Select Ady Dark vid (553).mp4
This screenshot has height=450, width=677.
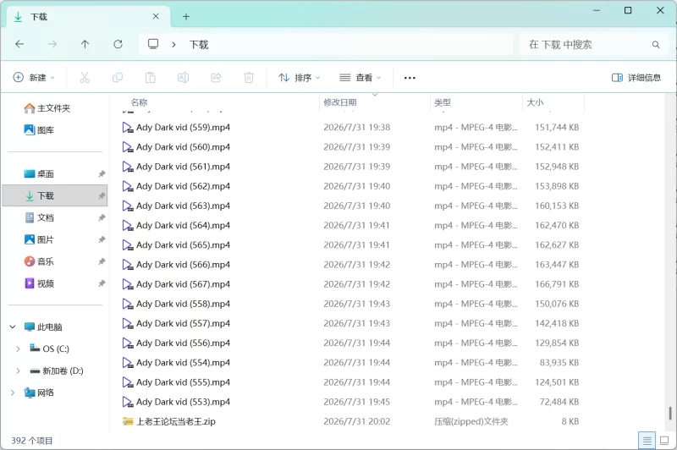coord(183,402)
